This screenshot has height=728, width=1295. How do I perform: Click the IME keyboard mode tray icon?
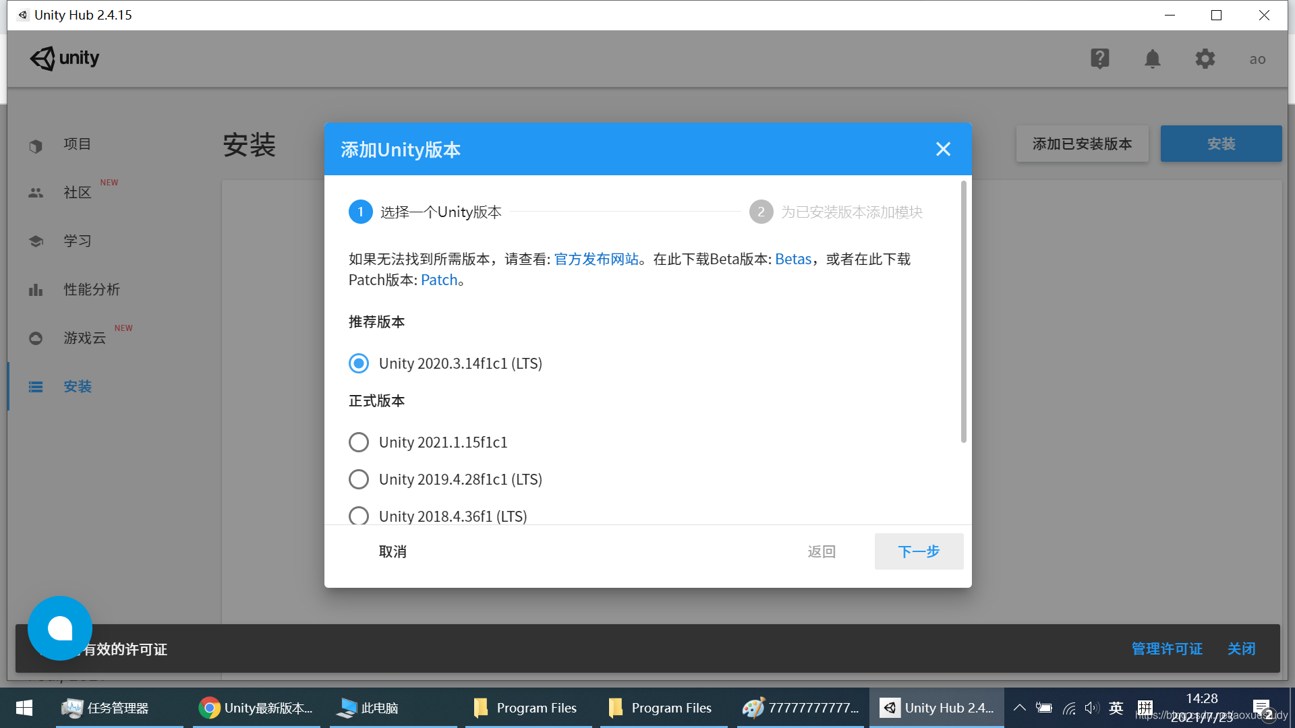pyautogui.click(x=1145, y=708)
